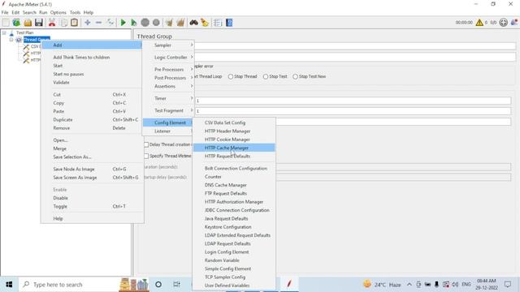Select HTTP Cookie Manager config element
Viewport: 520px width, 292px height.
click(234, 140)
